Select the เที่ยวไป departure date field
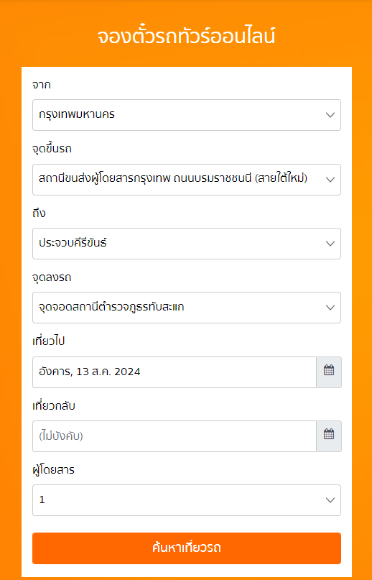Image resolution: width=372 pixels, height=580 pixels. [x=175, y=372]
